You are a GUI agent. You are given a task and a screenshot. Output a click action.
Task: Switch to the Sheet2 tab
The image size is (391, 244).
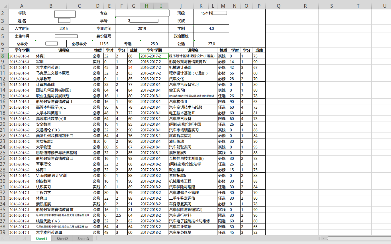62,239
